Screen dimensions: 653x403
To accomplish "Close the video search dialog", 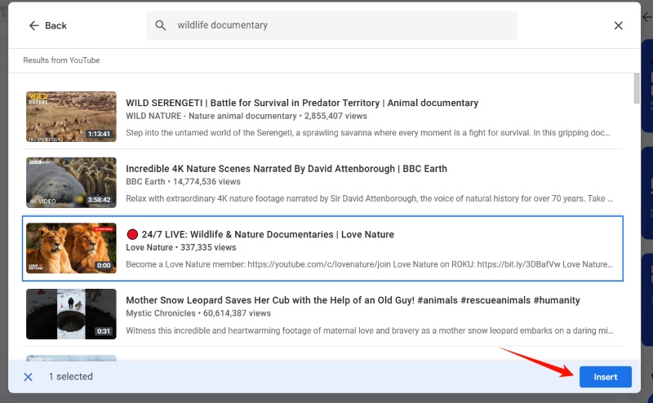I will [x=619, y=26].
